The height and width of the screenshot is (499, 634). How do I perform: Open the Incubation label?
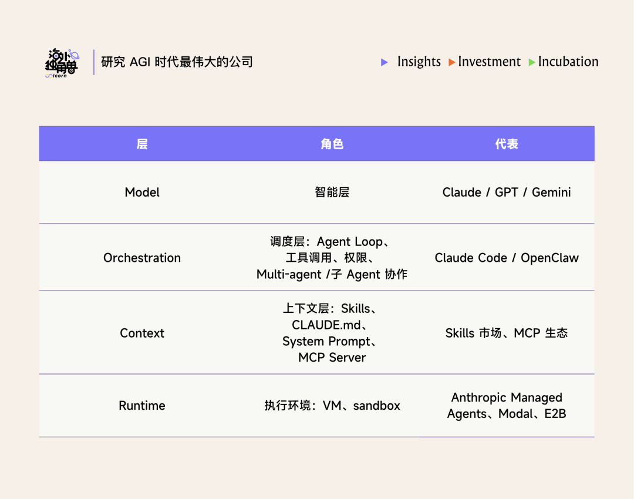[568, 62]
